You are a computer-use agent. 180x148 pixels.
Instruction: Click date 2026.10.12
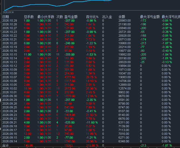9,66
